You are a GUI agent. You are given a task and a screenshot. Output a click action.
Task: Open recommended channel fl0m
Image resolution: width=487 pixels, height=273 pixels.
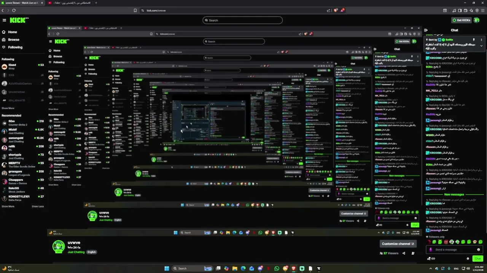pos(22,123)
